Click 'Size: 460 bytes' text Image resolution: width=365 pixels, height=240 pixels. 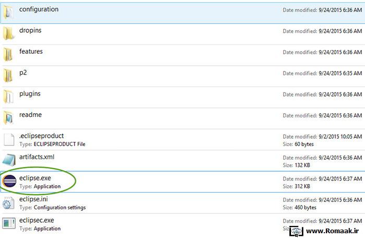pyautogui.click(x=299, y=207)
